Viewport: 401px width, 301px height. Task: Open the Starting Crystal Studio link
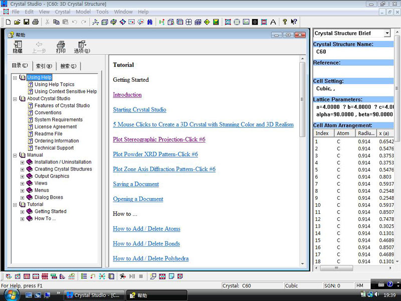click(x=140, y=109)
